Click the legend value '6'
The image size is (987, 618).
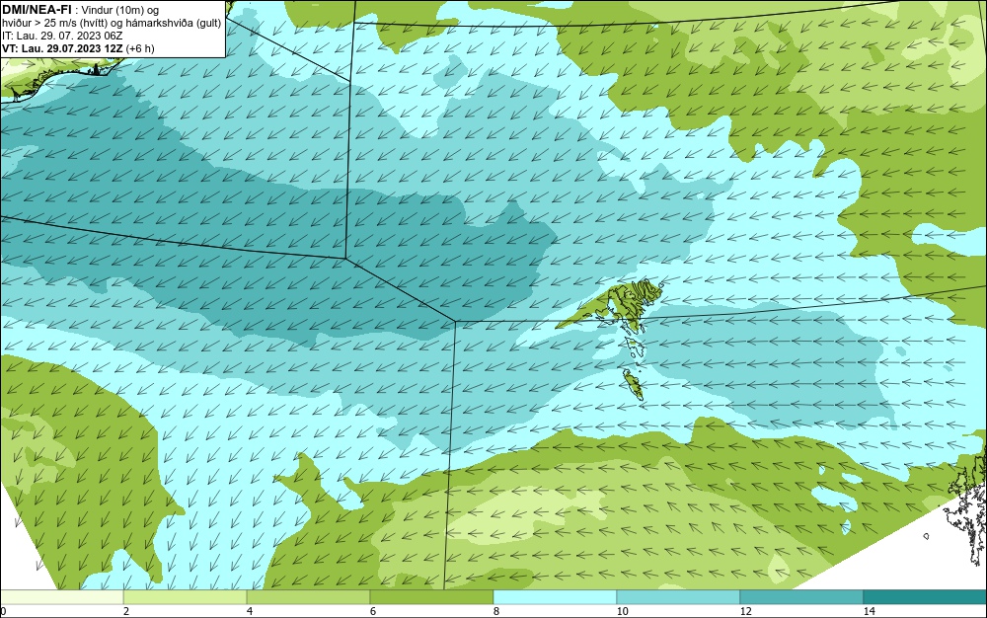point(373,611)
